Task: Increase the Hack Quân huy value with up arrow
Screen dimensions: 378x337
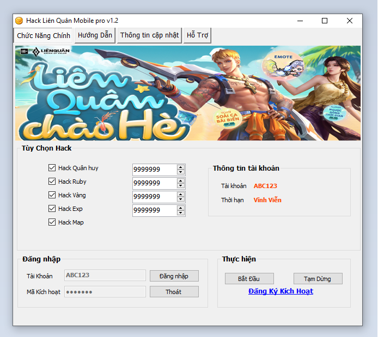Action: pos(181,167)
